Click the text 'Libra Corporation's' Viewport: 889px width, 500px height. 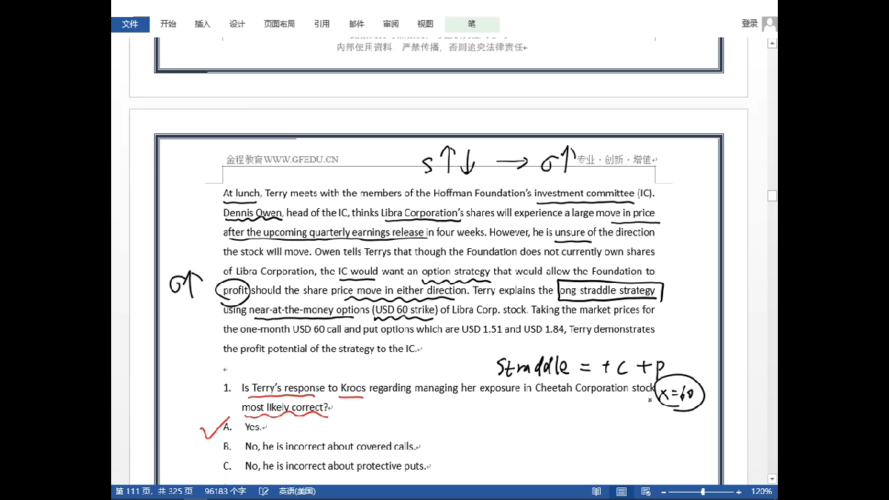point(422,213)
